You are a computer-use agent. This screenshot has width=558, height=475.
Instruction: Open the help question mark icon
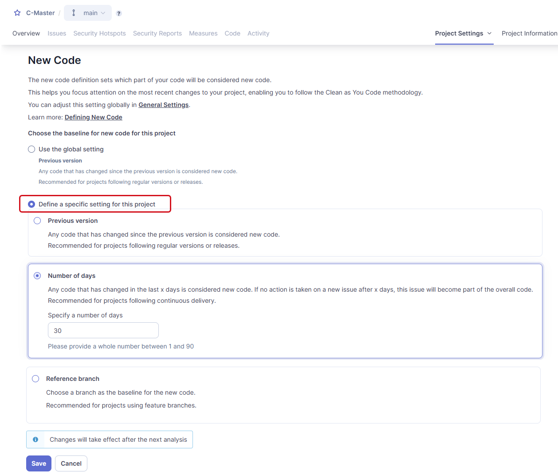(x=118, y=14)
